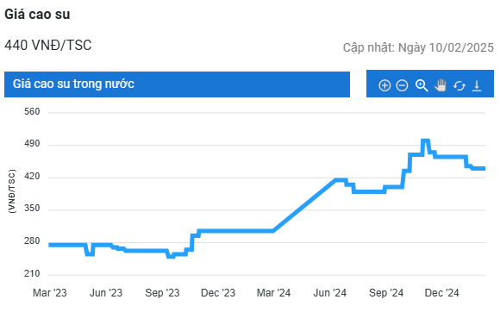Click the Mar '23 axis label
Viewport: 500px width, 312px height.
click(x=50, y=292)
